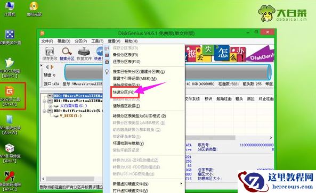
Task: Choose 还原分区表(F10) menu entry
Action: point(126,62)
